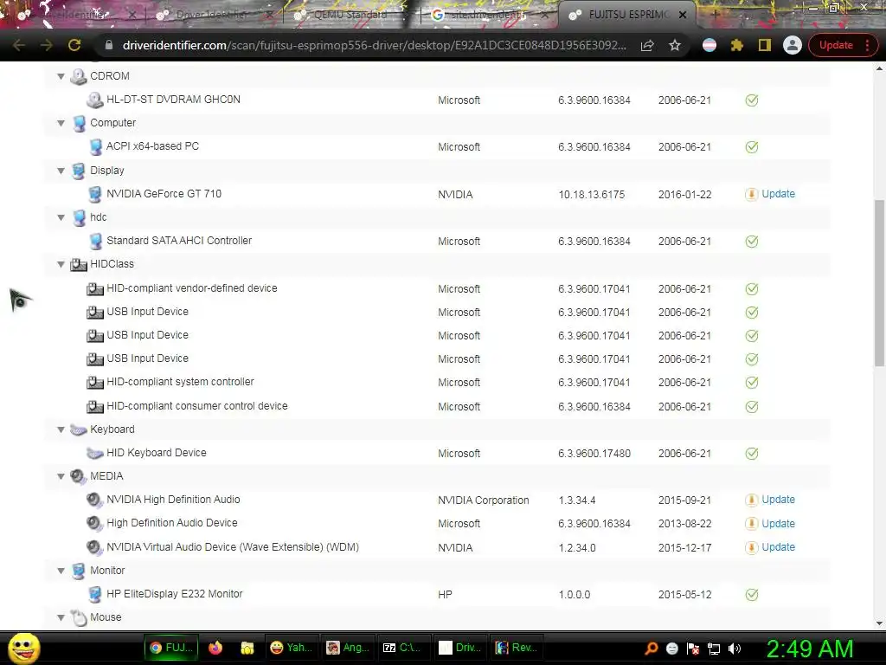Click green check icon for Standard SATA AHCI Controller

[x=752, y=242]
